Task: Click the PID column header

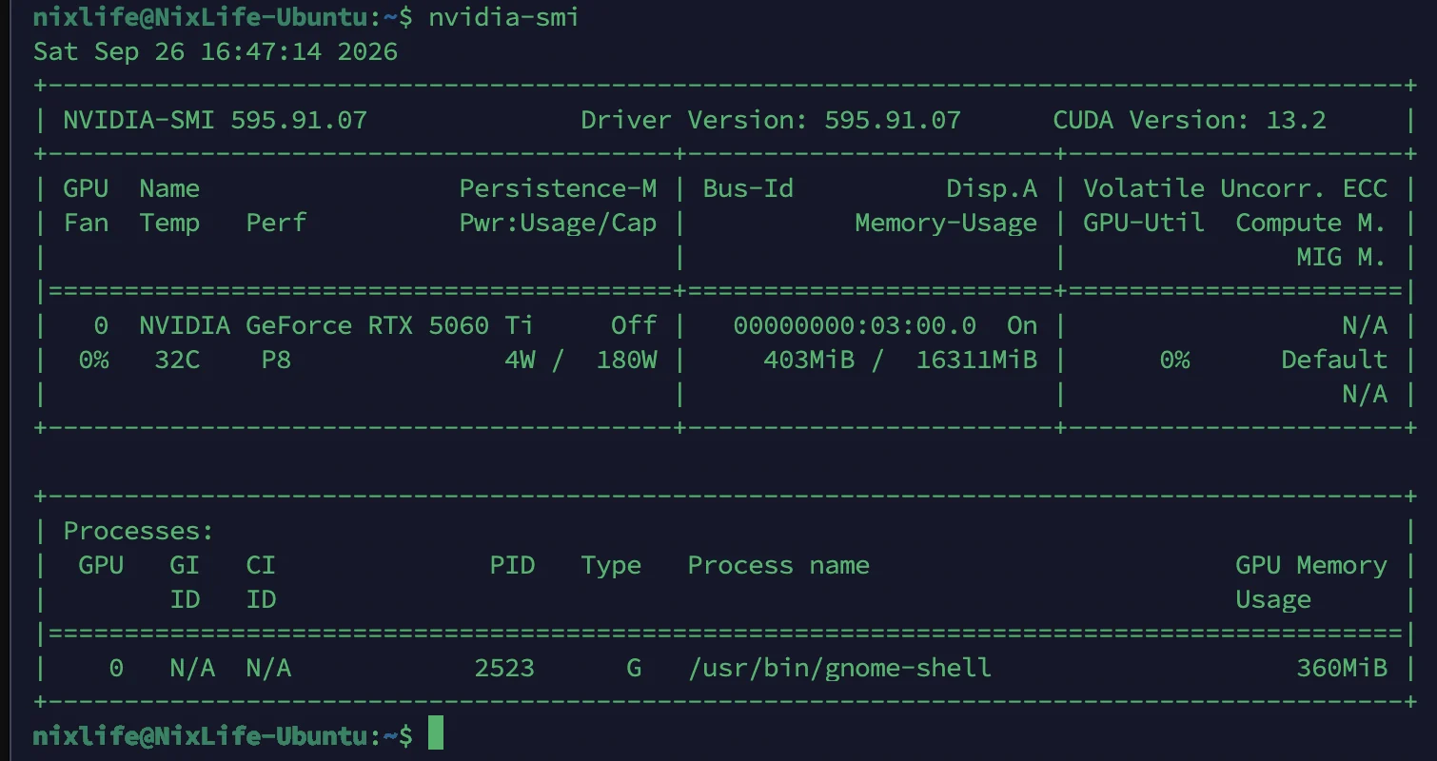Action: pyautogui.click(x=512, y=565)
